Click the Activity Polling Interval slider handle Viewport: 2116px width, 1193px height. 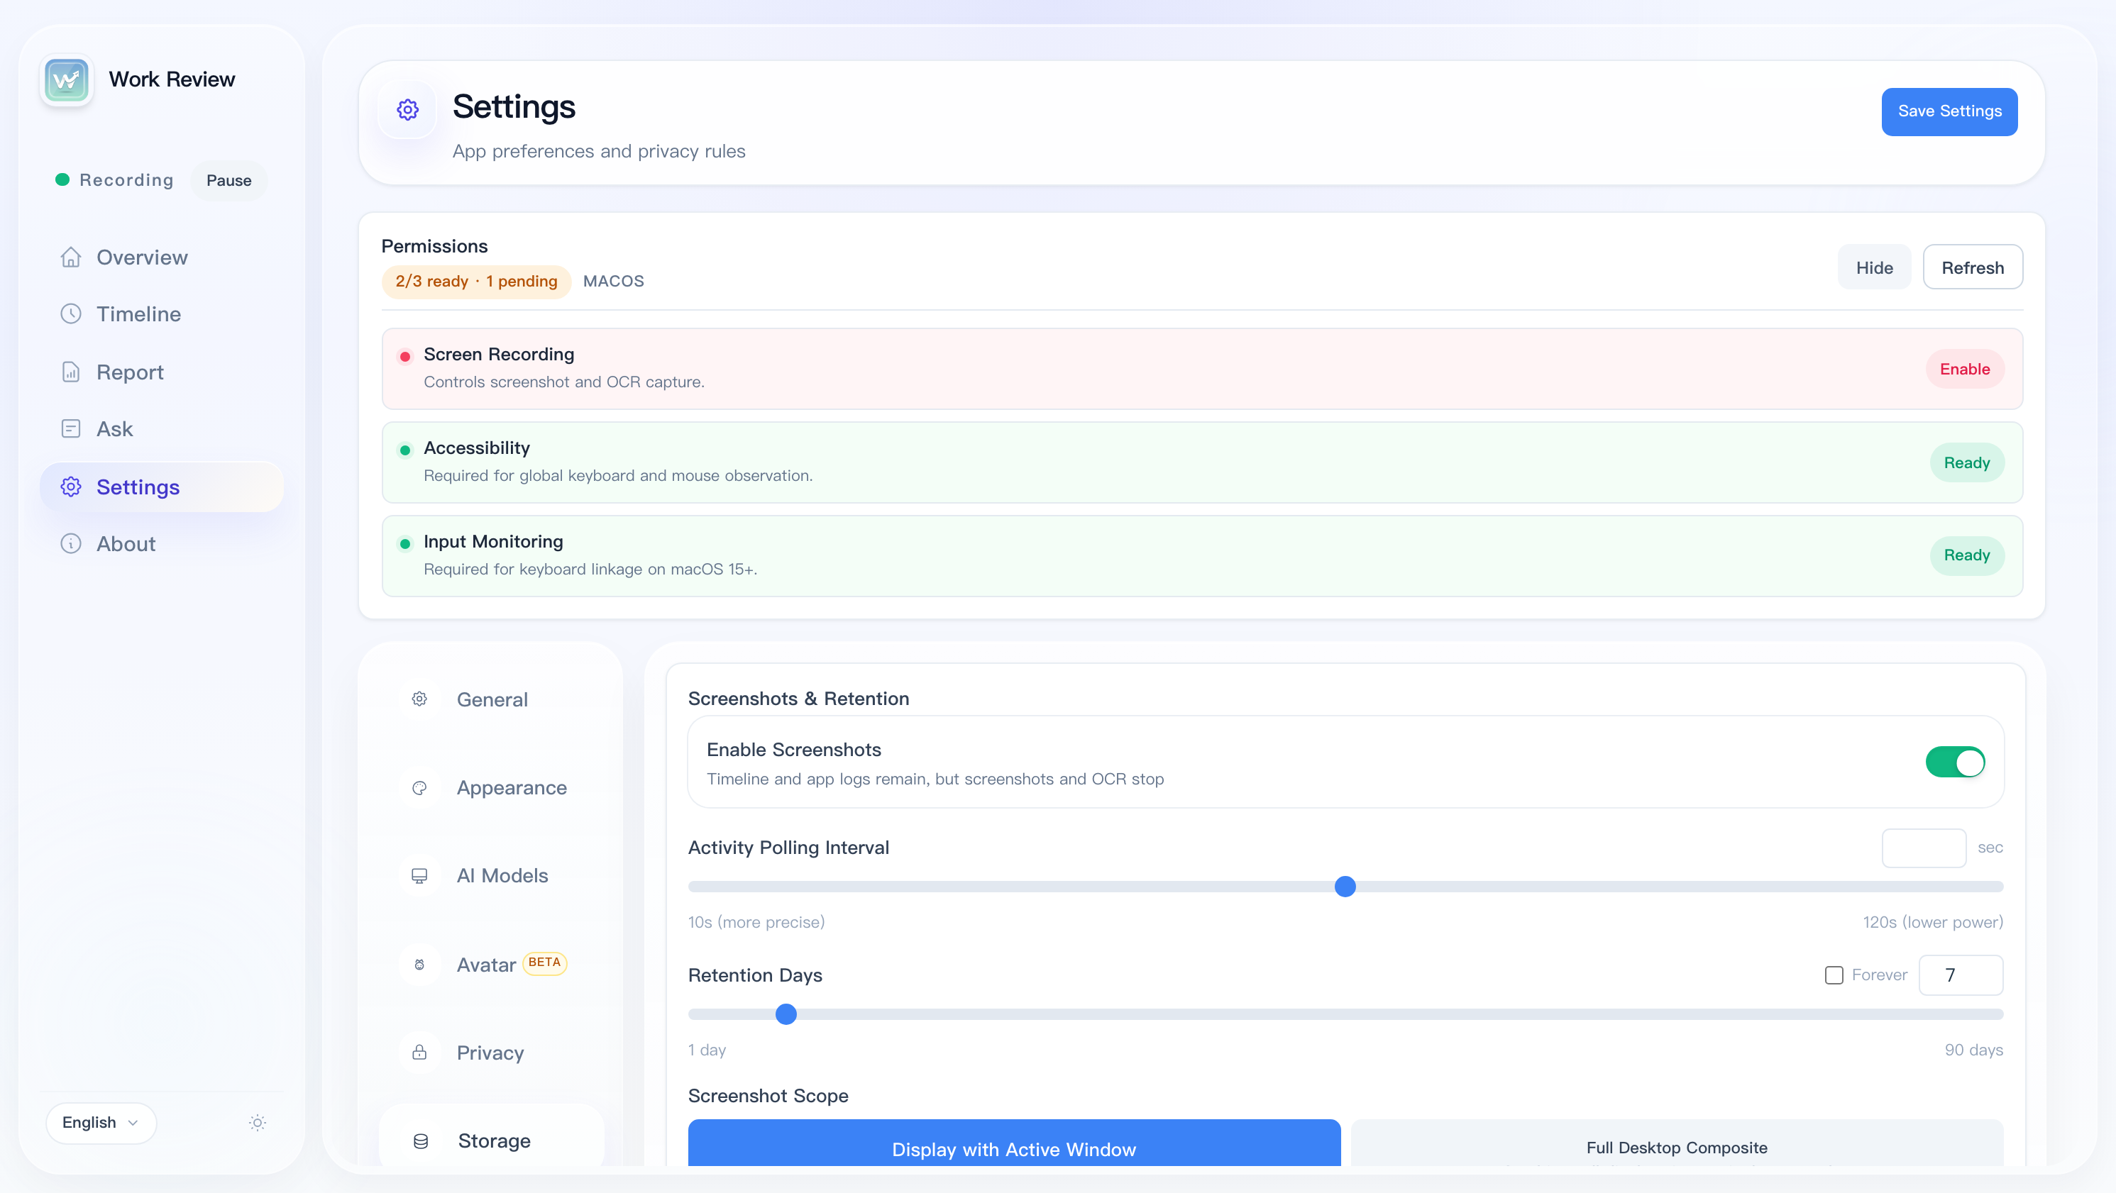pyautogui.click(x=1345, y=887)
